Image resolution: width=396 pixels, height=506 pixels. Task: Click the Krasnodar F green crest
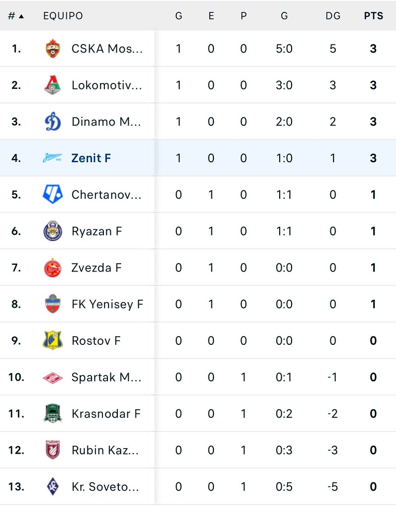click(x=52, y=414)
